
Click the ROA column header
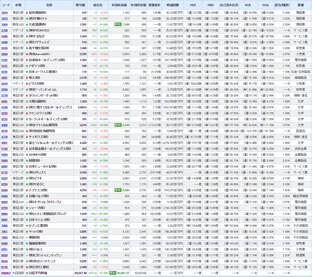click(x=266, y=5)
